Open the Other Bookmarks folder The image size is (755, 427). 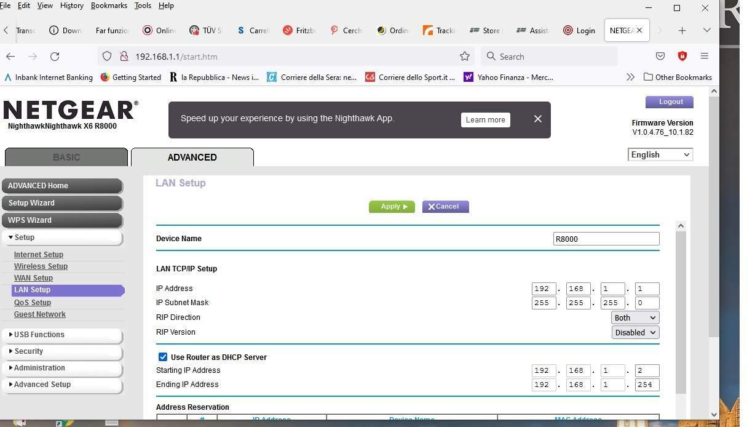678,77
